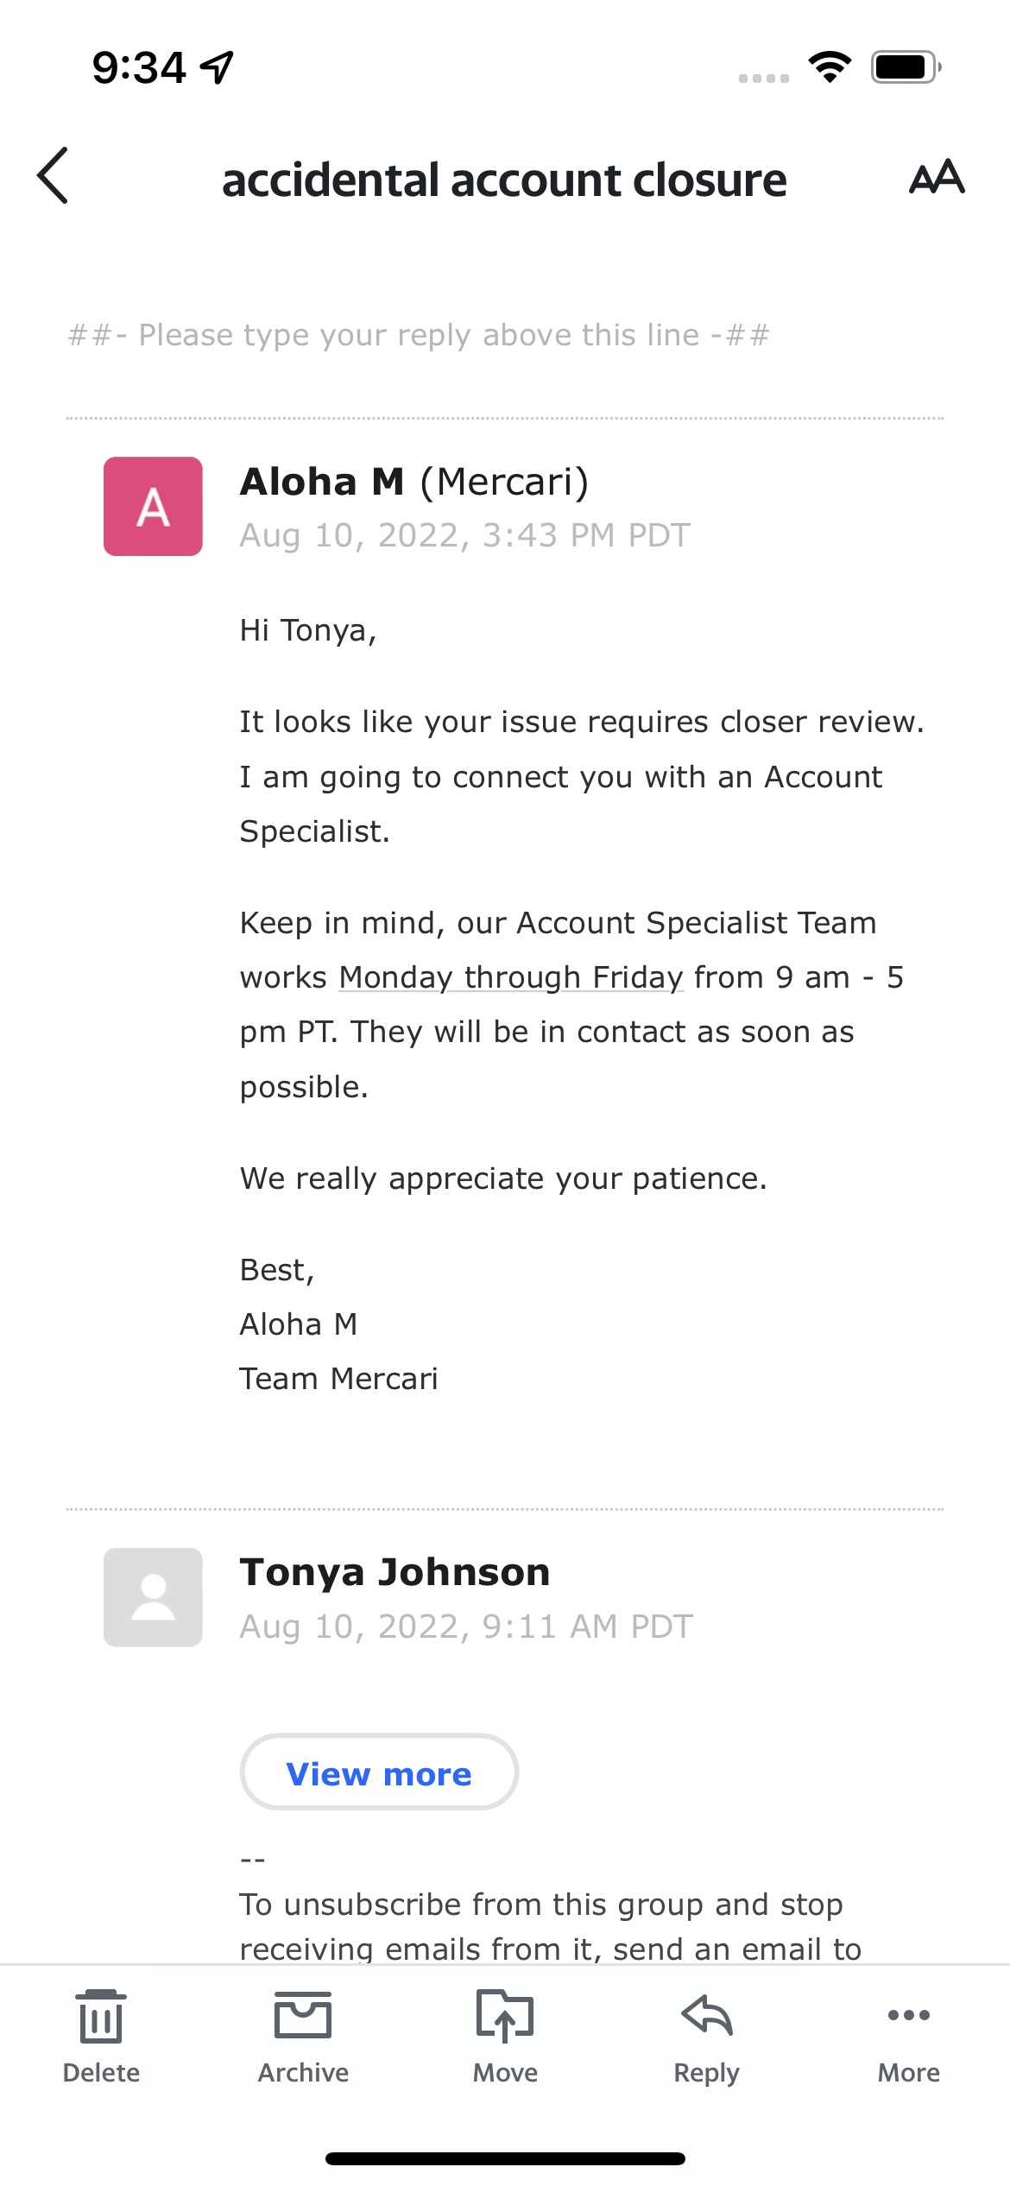Open the AA text size options
1010x2186 pixels.
[937, 176]
